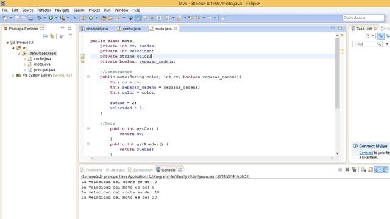Open the Refactor menu
The height and width of the screenshot is (219, 390).
[44, 10]
